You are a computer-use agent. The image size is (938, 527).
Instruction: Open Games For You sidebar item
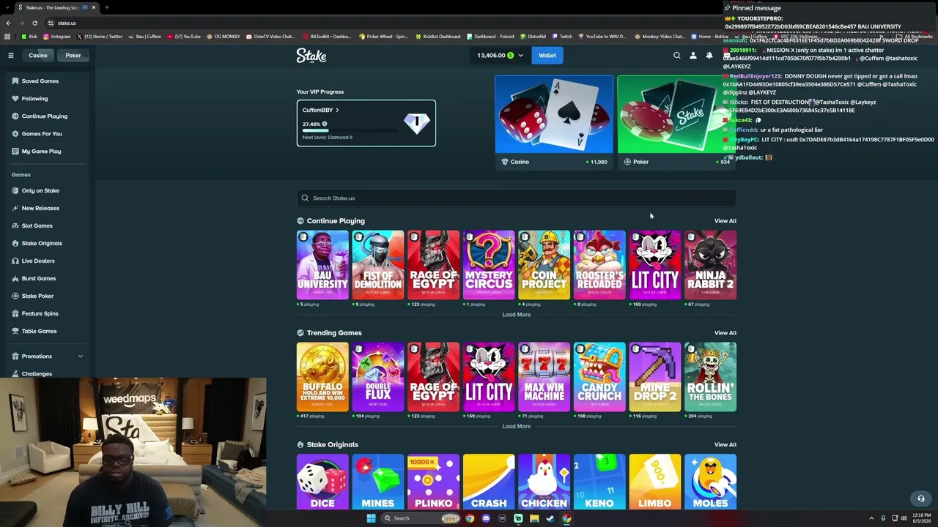48,134
